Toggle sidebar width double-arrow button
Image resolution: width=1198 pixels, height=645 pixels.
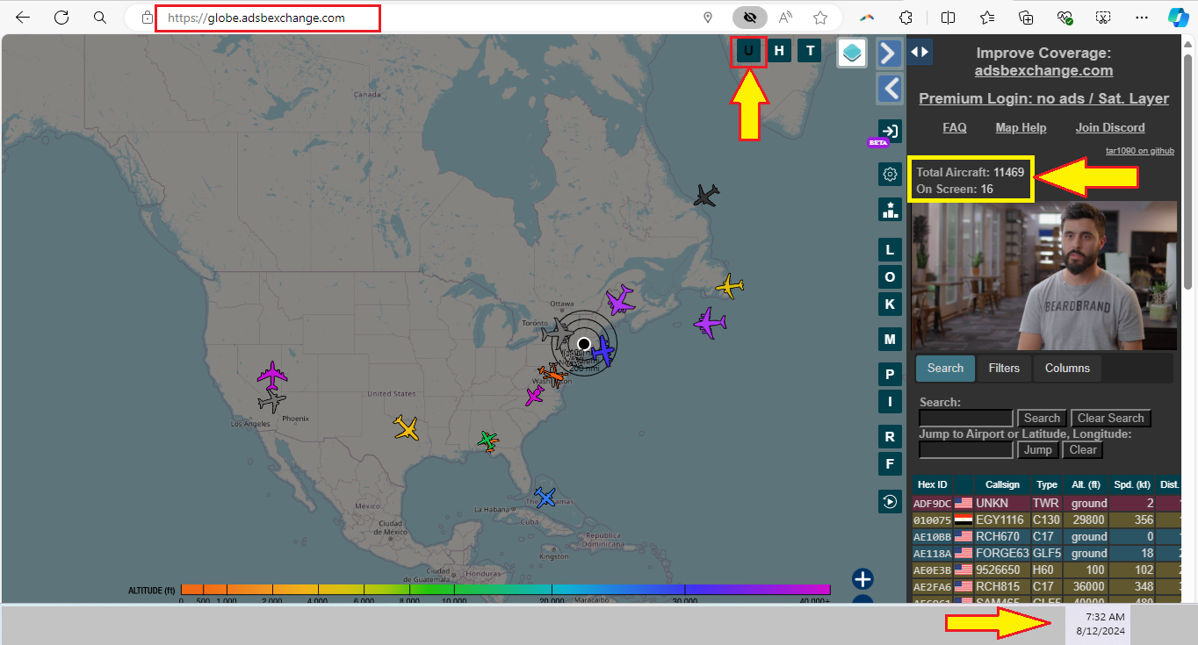pyautogui.click(x=920, y=52)
